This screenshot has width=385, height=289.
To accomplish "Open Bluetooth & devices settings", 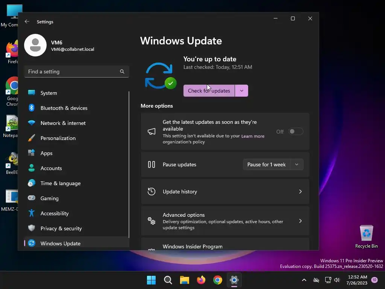I will [77, 108].
